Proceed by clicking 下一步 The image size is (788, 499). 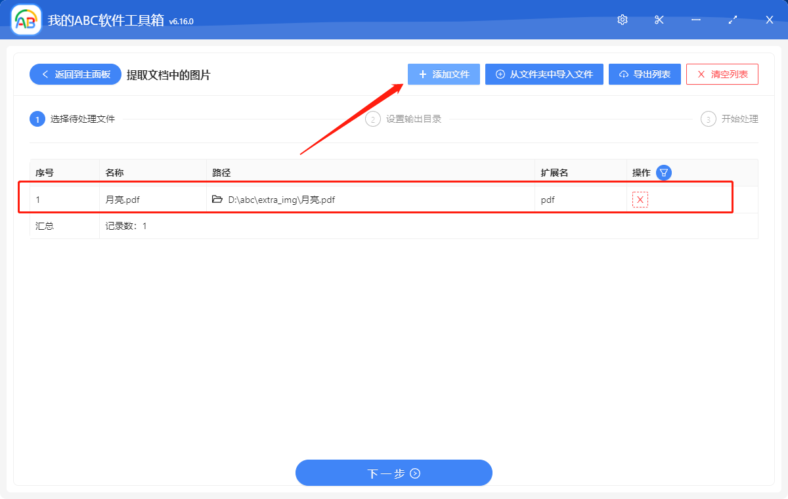(393, 473)
